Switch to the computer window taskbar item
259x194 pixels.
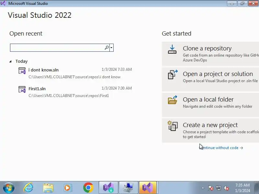click(128, 188)
